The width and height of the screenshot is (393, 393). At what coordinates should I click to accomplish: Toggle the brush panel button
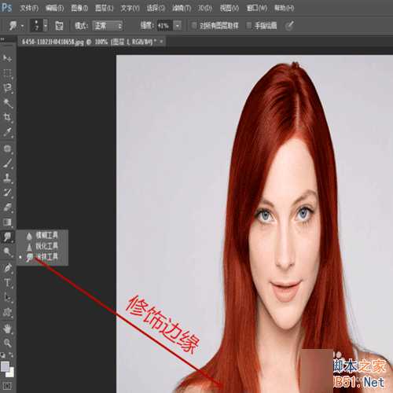[x=59, y=25]
